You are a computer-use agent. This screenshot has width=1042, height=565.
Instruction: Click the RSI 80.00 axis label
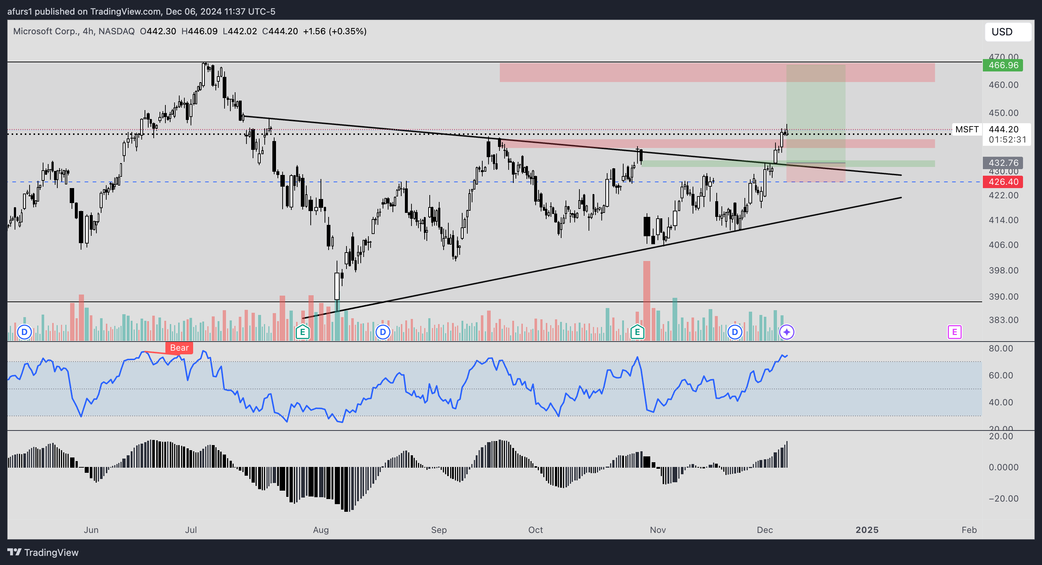point(1001,348)
